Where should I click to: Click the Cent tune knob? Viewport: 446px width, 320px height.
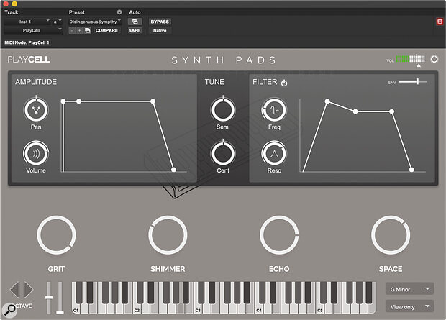pyautogui.click(x=223, y=154)
